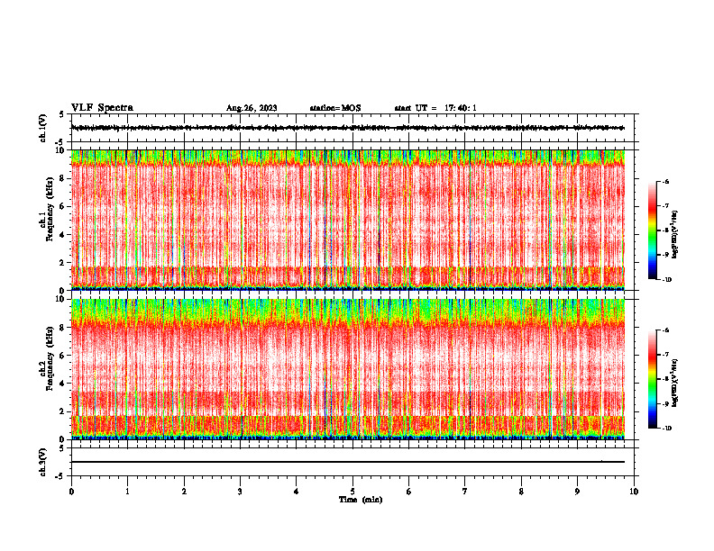Click the ch.1 colorbar 'log(PSD)' title
The image size is (714, 551).
[x=675, y=234]
